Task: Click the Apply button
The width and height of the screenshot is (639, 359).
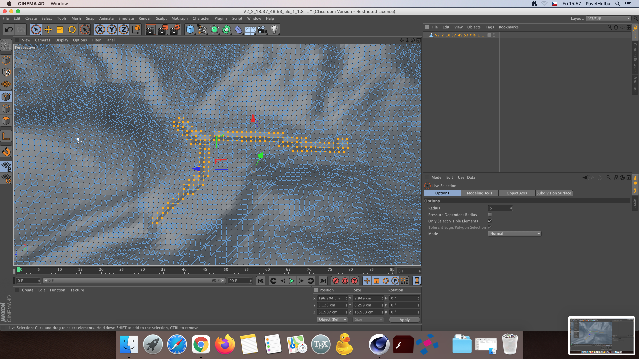Action: (404, 320)
